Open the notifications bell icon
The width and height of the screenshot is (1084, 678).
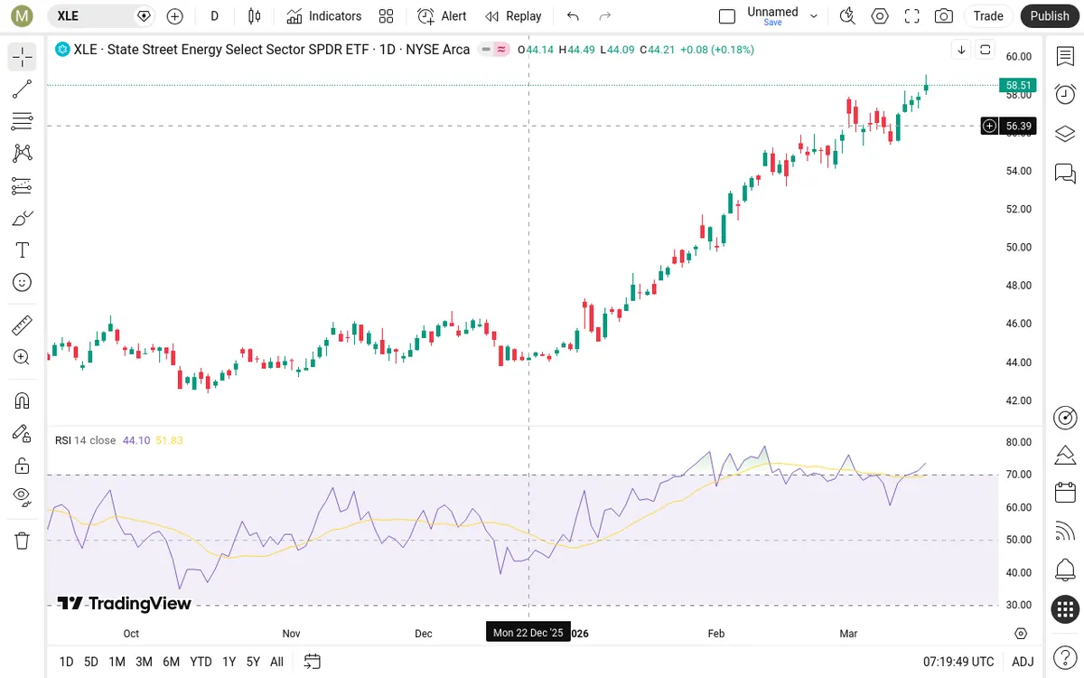click(1065, 570)
